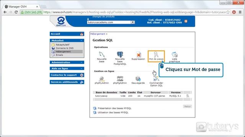
Task: Switch to Manager OVH browser tab
Action: (21, 7)
